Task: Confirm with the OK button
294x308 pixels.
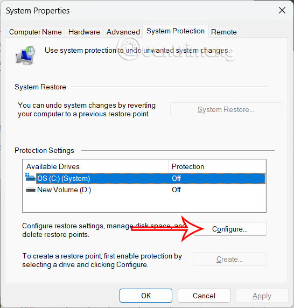Action: coord(146,296)
